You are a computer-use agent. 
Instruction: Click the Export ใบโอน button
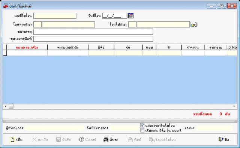tap(162, 139)
